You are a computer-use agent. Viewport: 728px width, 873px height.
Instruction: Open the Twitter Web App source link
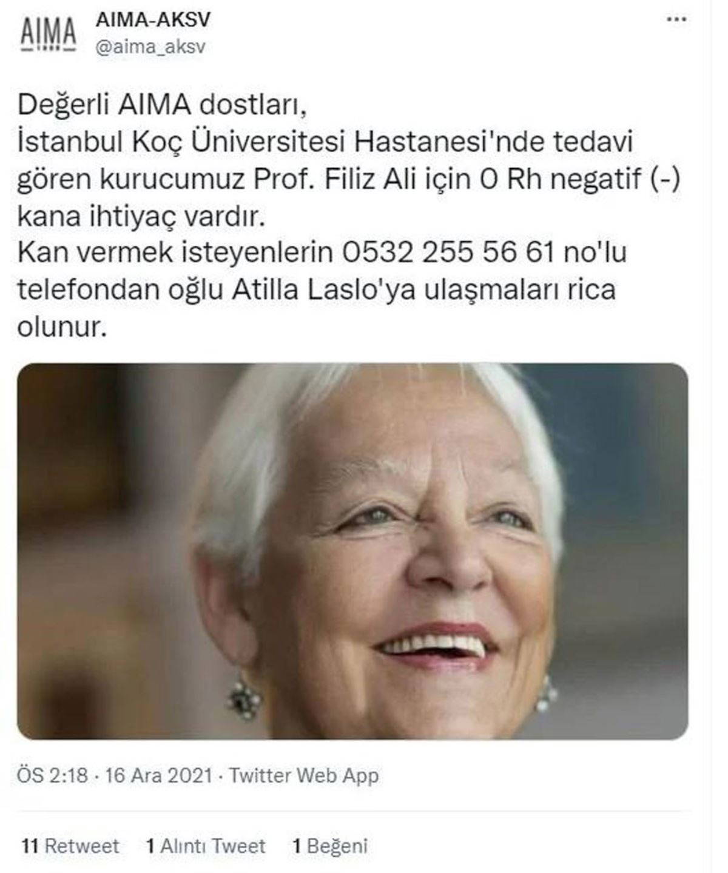304,775
